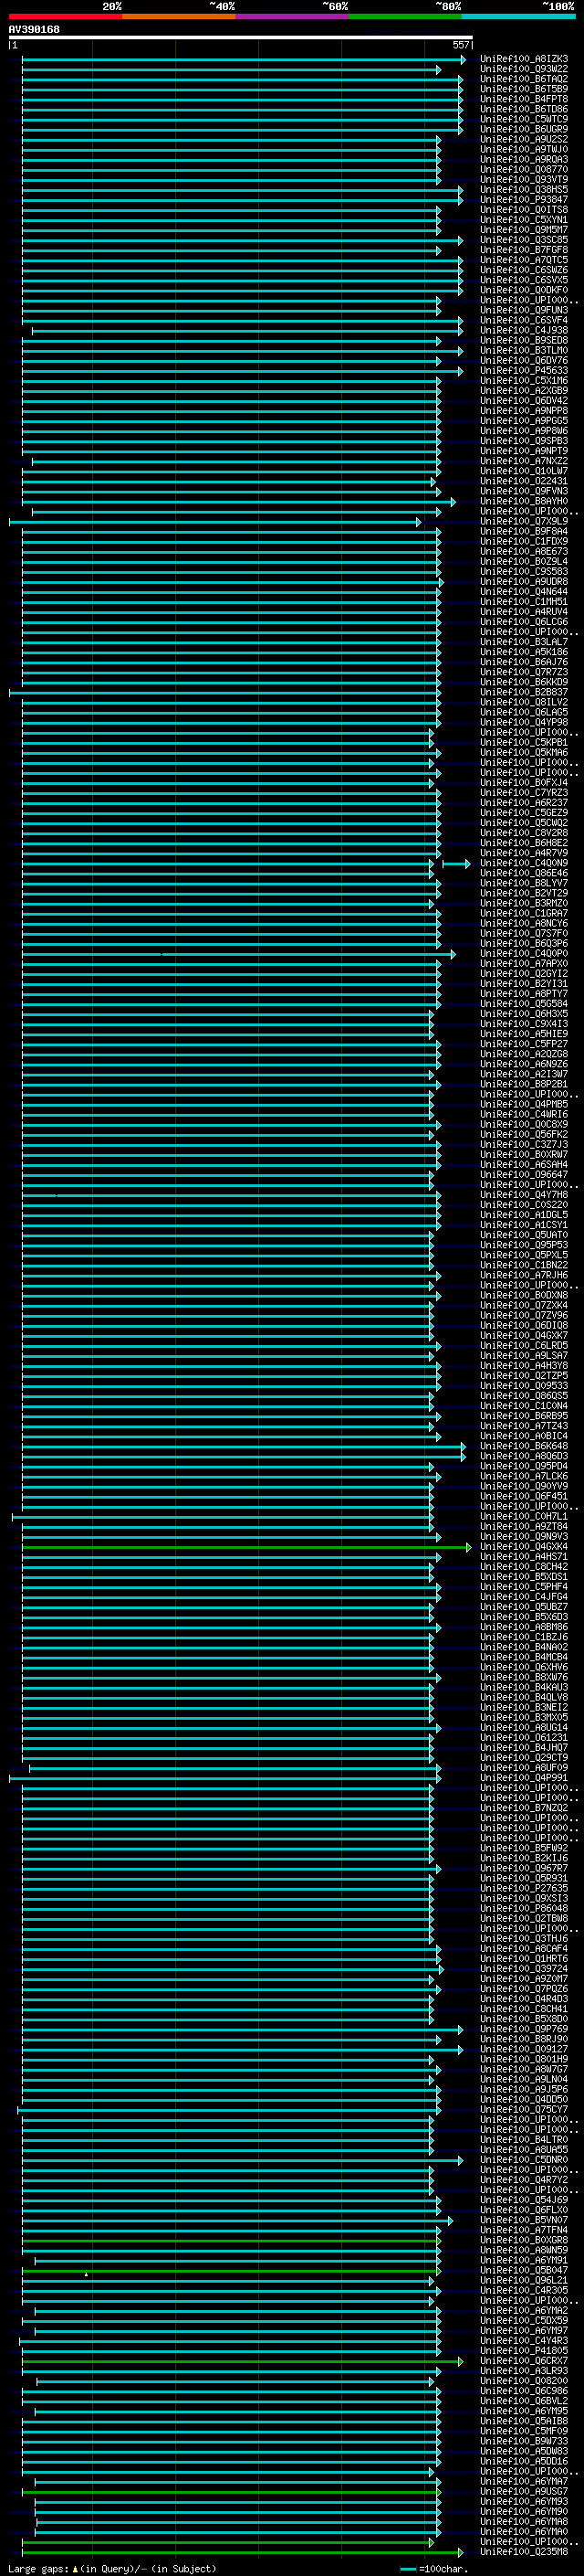Select hit label UniRef100_Q08200

[x=524, y=2381]
